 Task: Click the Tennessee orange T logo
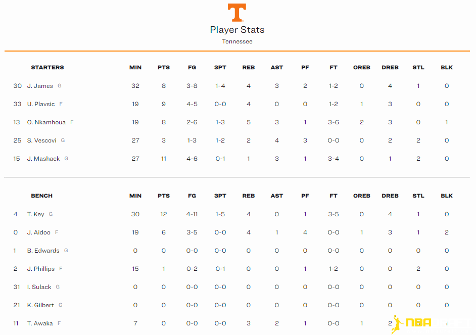pos(237,13)
